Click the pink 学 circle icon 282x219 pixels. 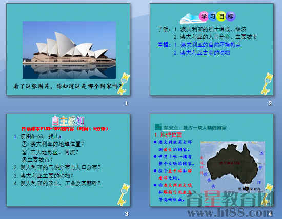(204, 17)
